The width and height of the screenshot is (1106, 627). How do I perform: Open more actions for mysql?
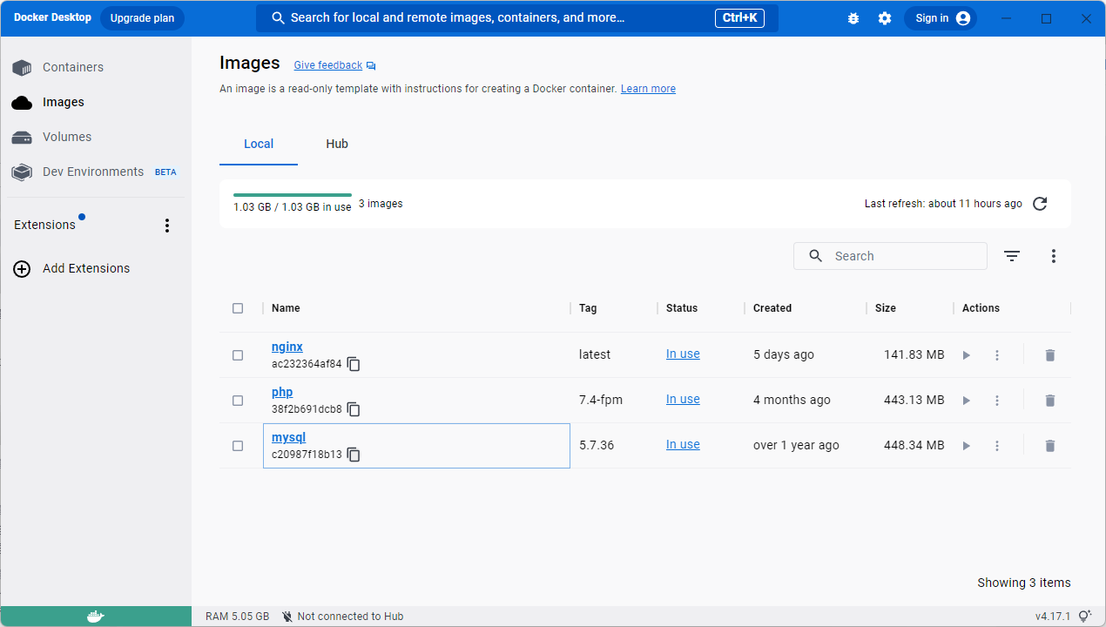click(x=997, y=446)
